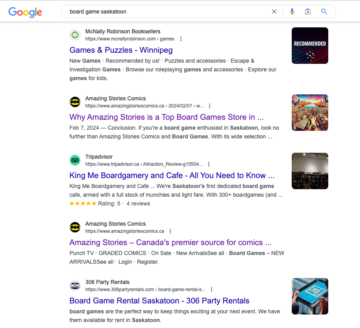
Task: Click the McNally Robinson Booksellers favicon
Action: 75,35
